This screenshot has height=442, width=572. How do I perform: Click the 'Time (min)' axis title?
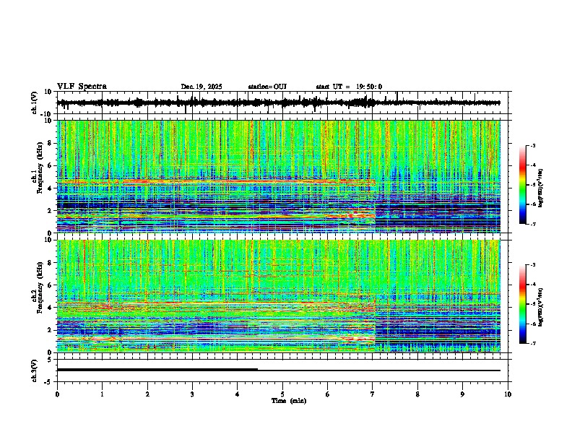coord(289,401)
